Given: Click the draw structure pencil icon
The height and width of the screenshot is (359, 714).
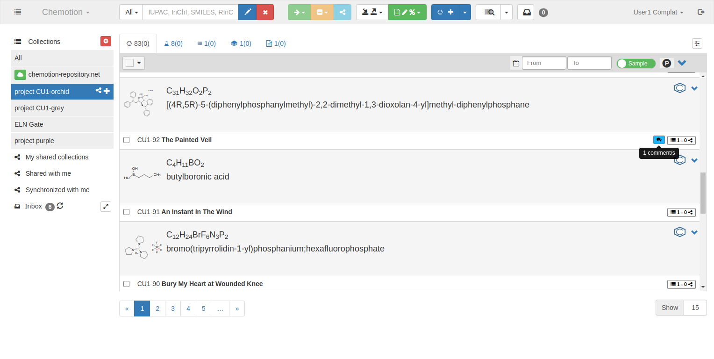Looking at the screenshot, I should coord(247,12).
